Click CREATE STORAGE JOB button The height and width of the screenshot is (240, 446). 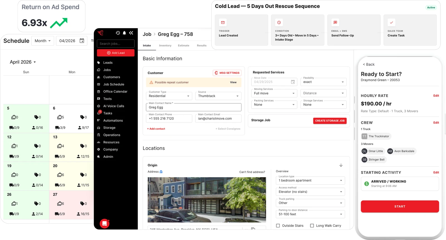(x=330, y=121)
